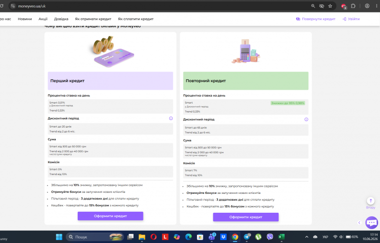Open Task View on the taskbar
Screen dimensions: 380x243
(x=131, y=237)
